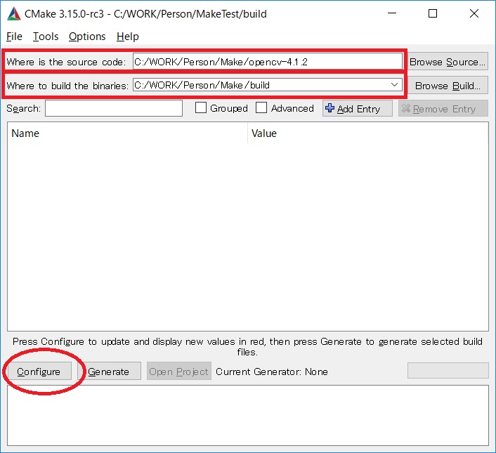
Task: Open the Help menu
Action: click(x=128, y=37)
